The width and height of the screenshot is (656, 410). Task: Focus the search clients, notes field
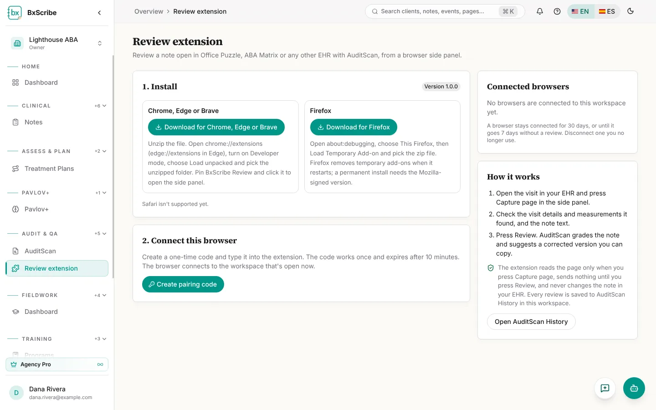(x=445, y=11)
